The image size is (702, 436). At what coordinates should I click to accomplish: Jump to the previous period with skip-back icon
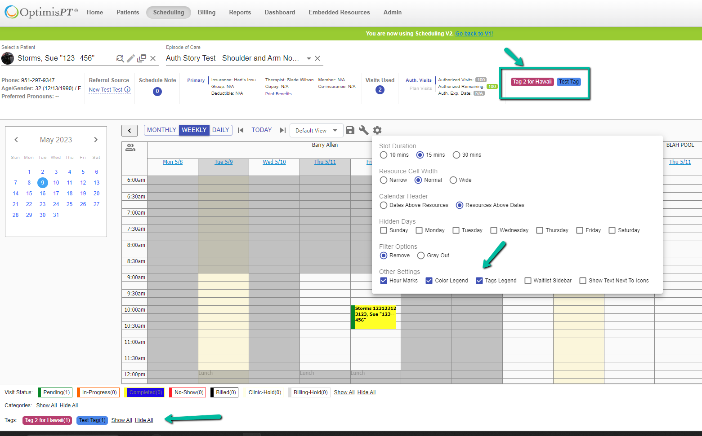[x=241, y=130]
